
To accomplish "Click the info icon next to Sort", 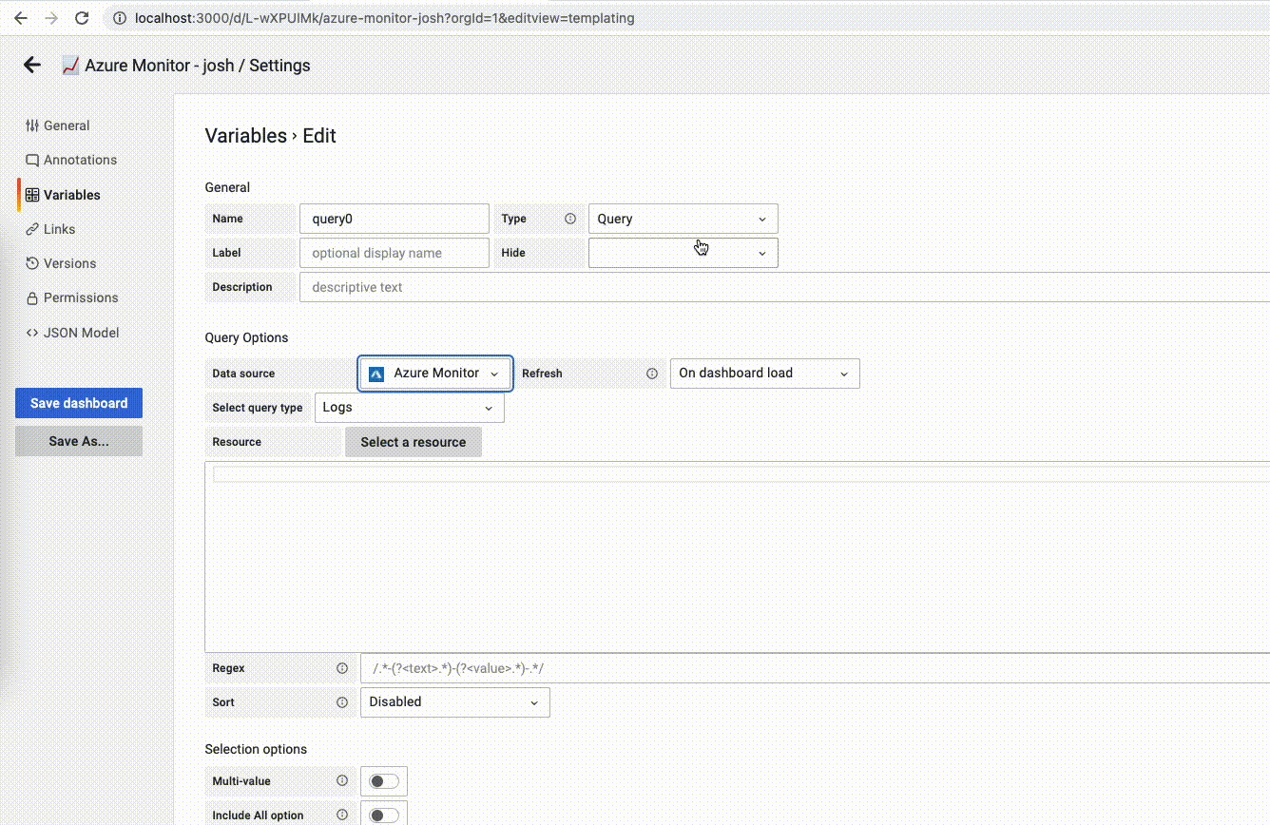I will click(343, 701).
